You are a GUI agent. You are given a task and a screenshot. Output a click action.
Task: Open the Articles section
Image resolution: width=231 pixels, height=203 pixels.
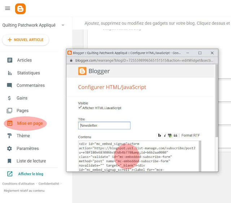(24, 60)
